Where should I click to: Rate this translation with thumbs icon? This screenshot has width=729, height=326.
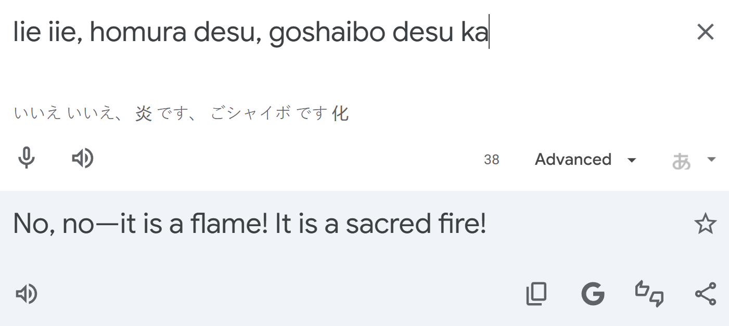point(649,294)
